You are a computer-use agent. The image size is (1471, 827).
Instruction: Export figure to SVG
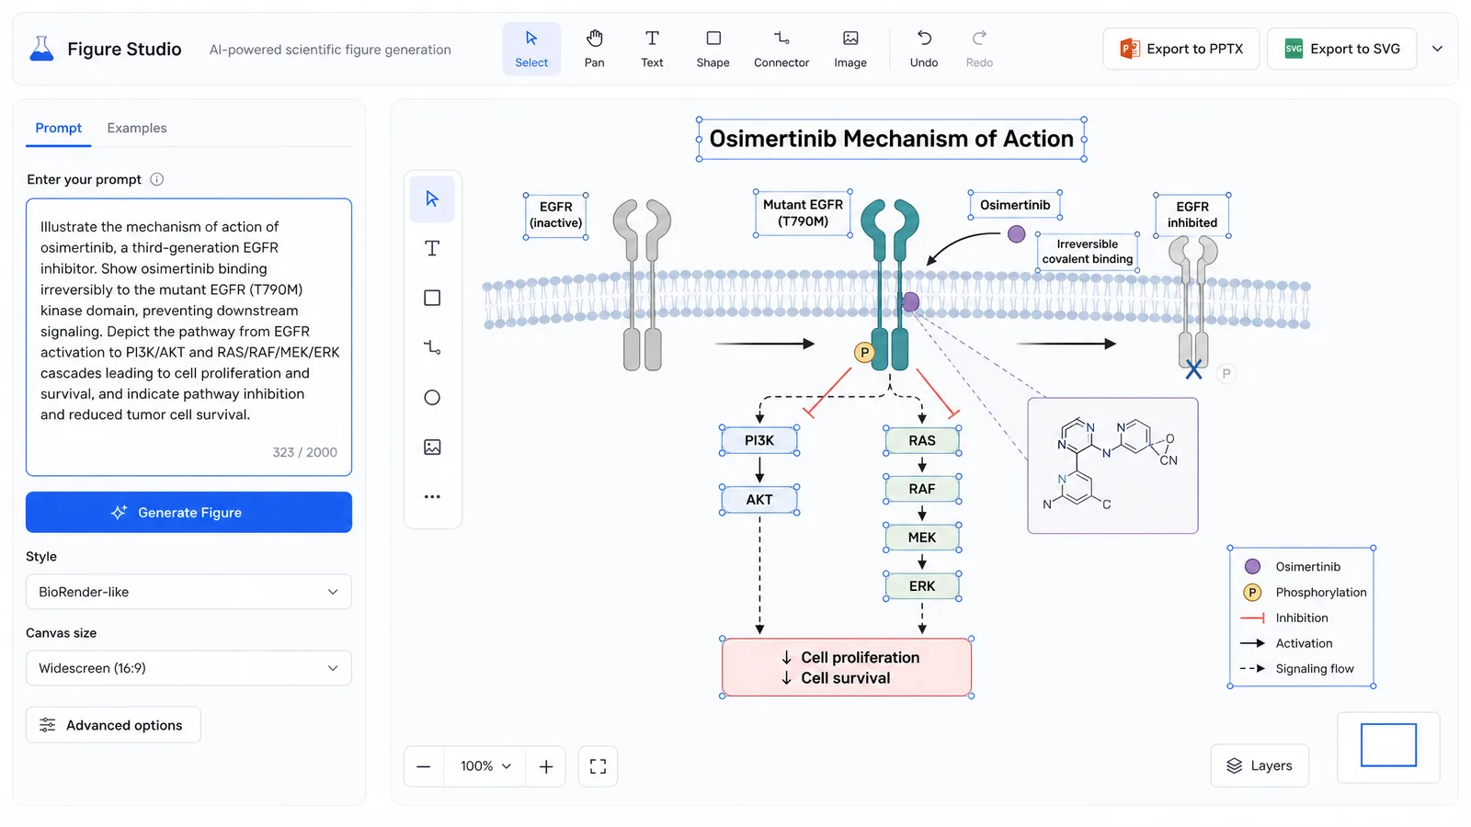point(1342,49)
